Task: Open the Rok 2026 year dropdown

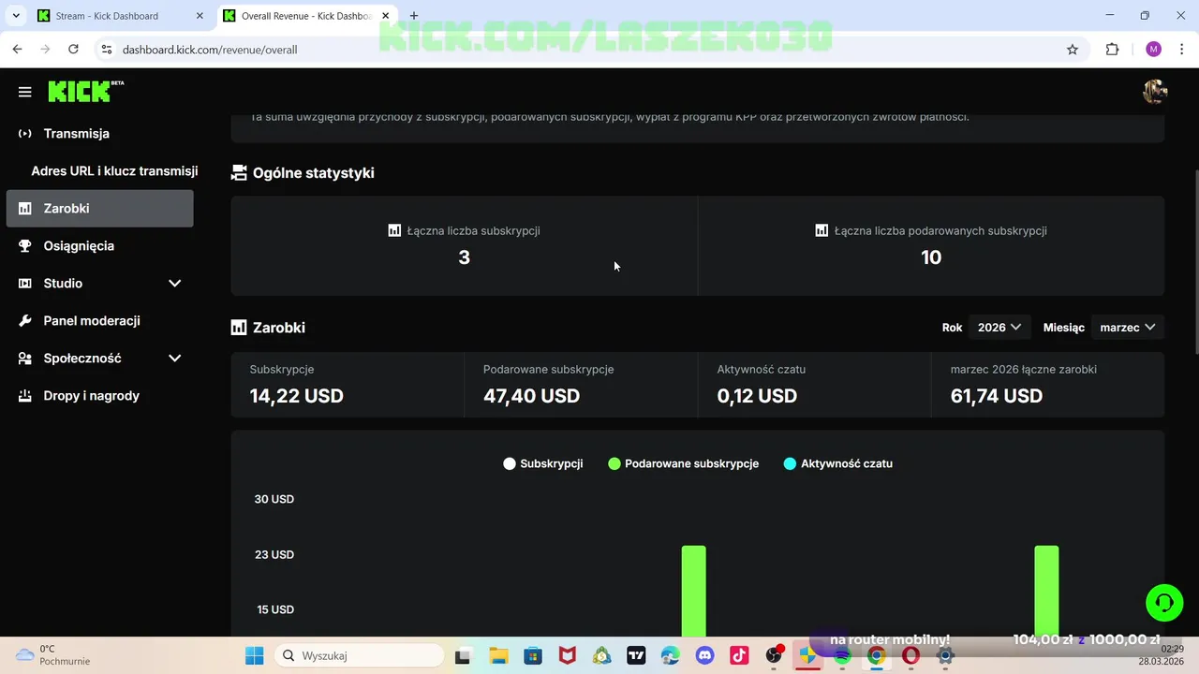Action: (999, 328)
